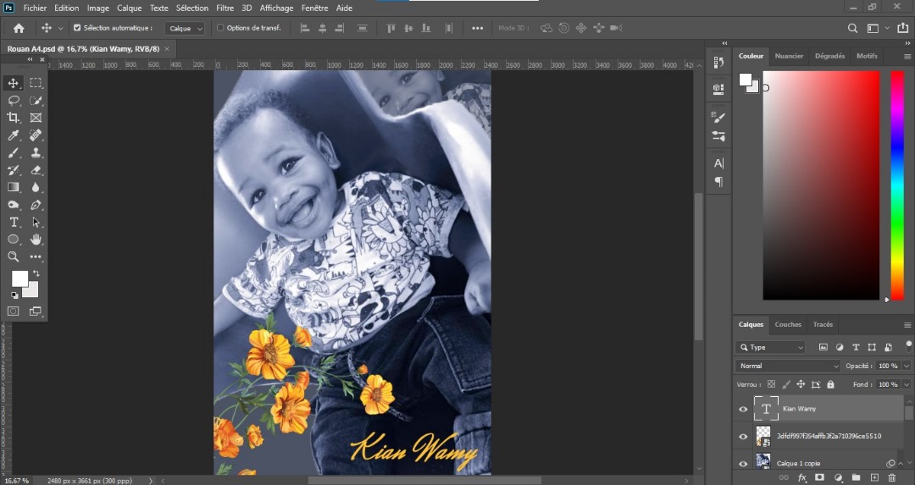The image size is (915, 485).
Task: Open the Normal blend mode dropdown
Action: (788, 366)
